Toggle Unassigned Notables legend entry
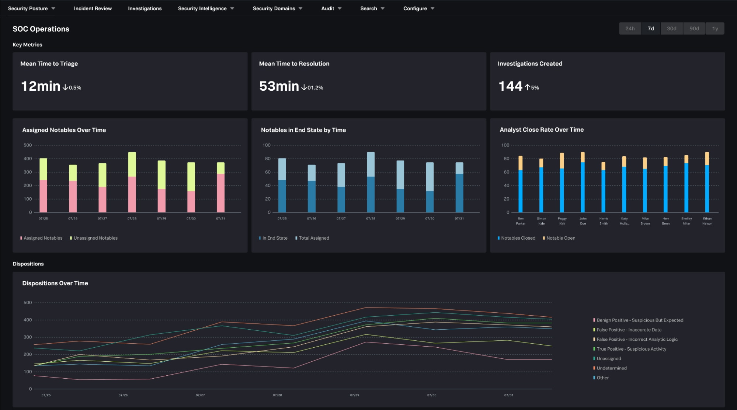This screenshot has width=737, height=410. (94, 238)
